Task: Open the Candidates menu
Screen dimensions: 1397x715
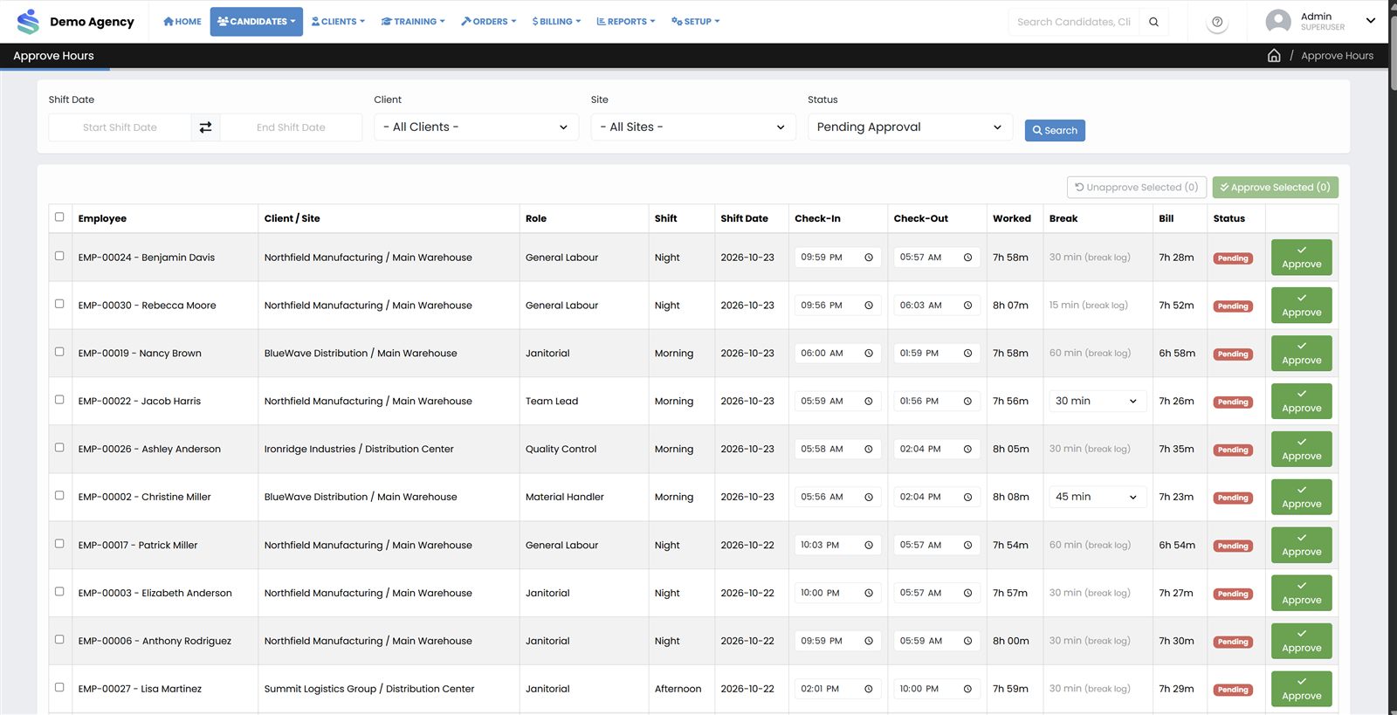Action: 257,22
